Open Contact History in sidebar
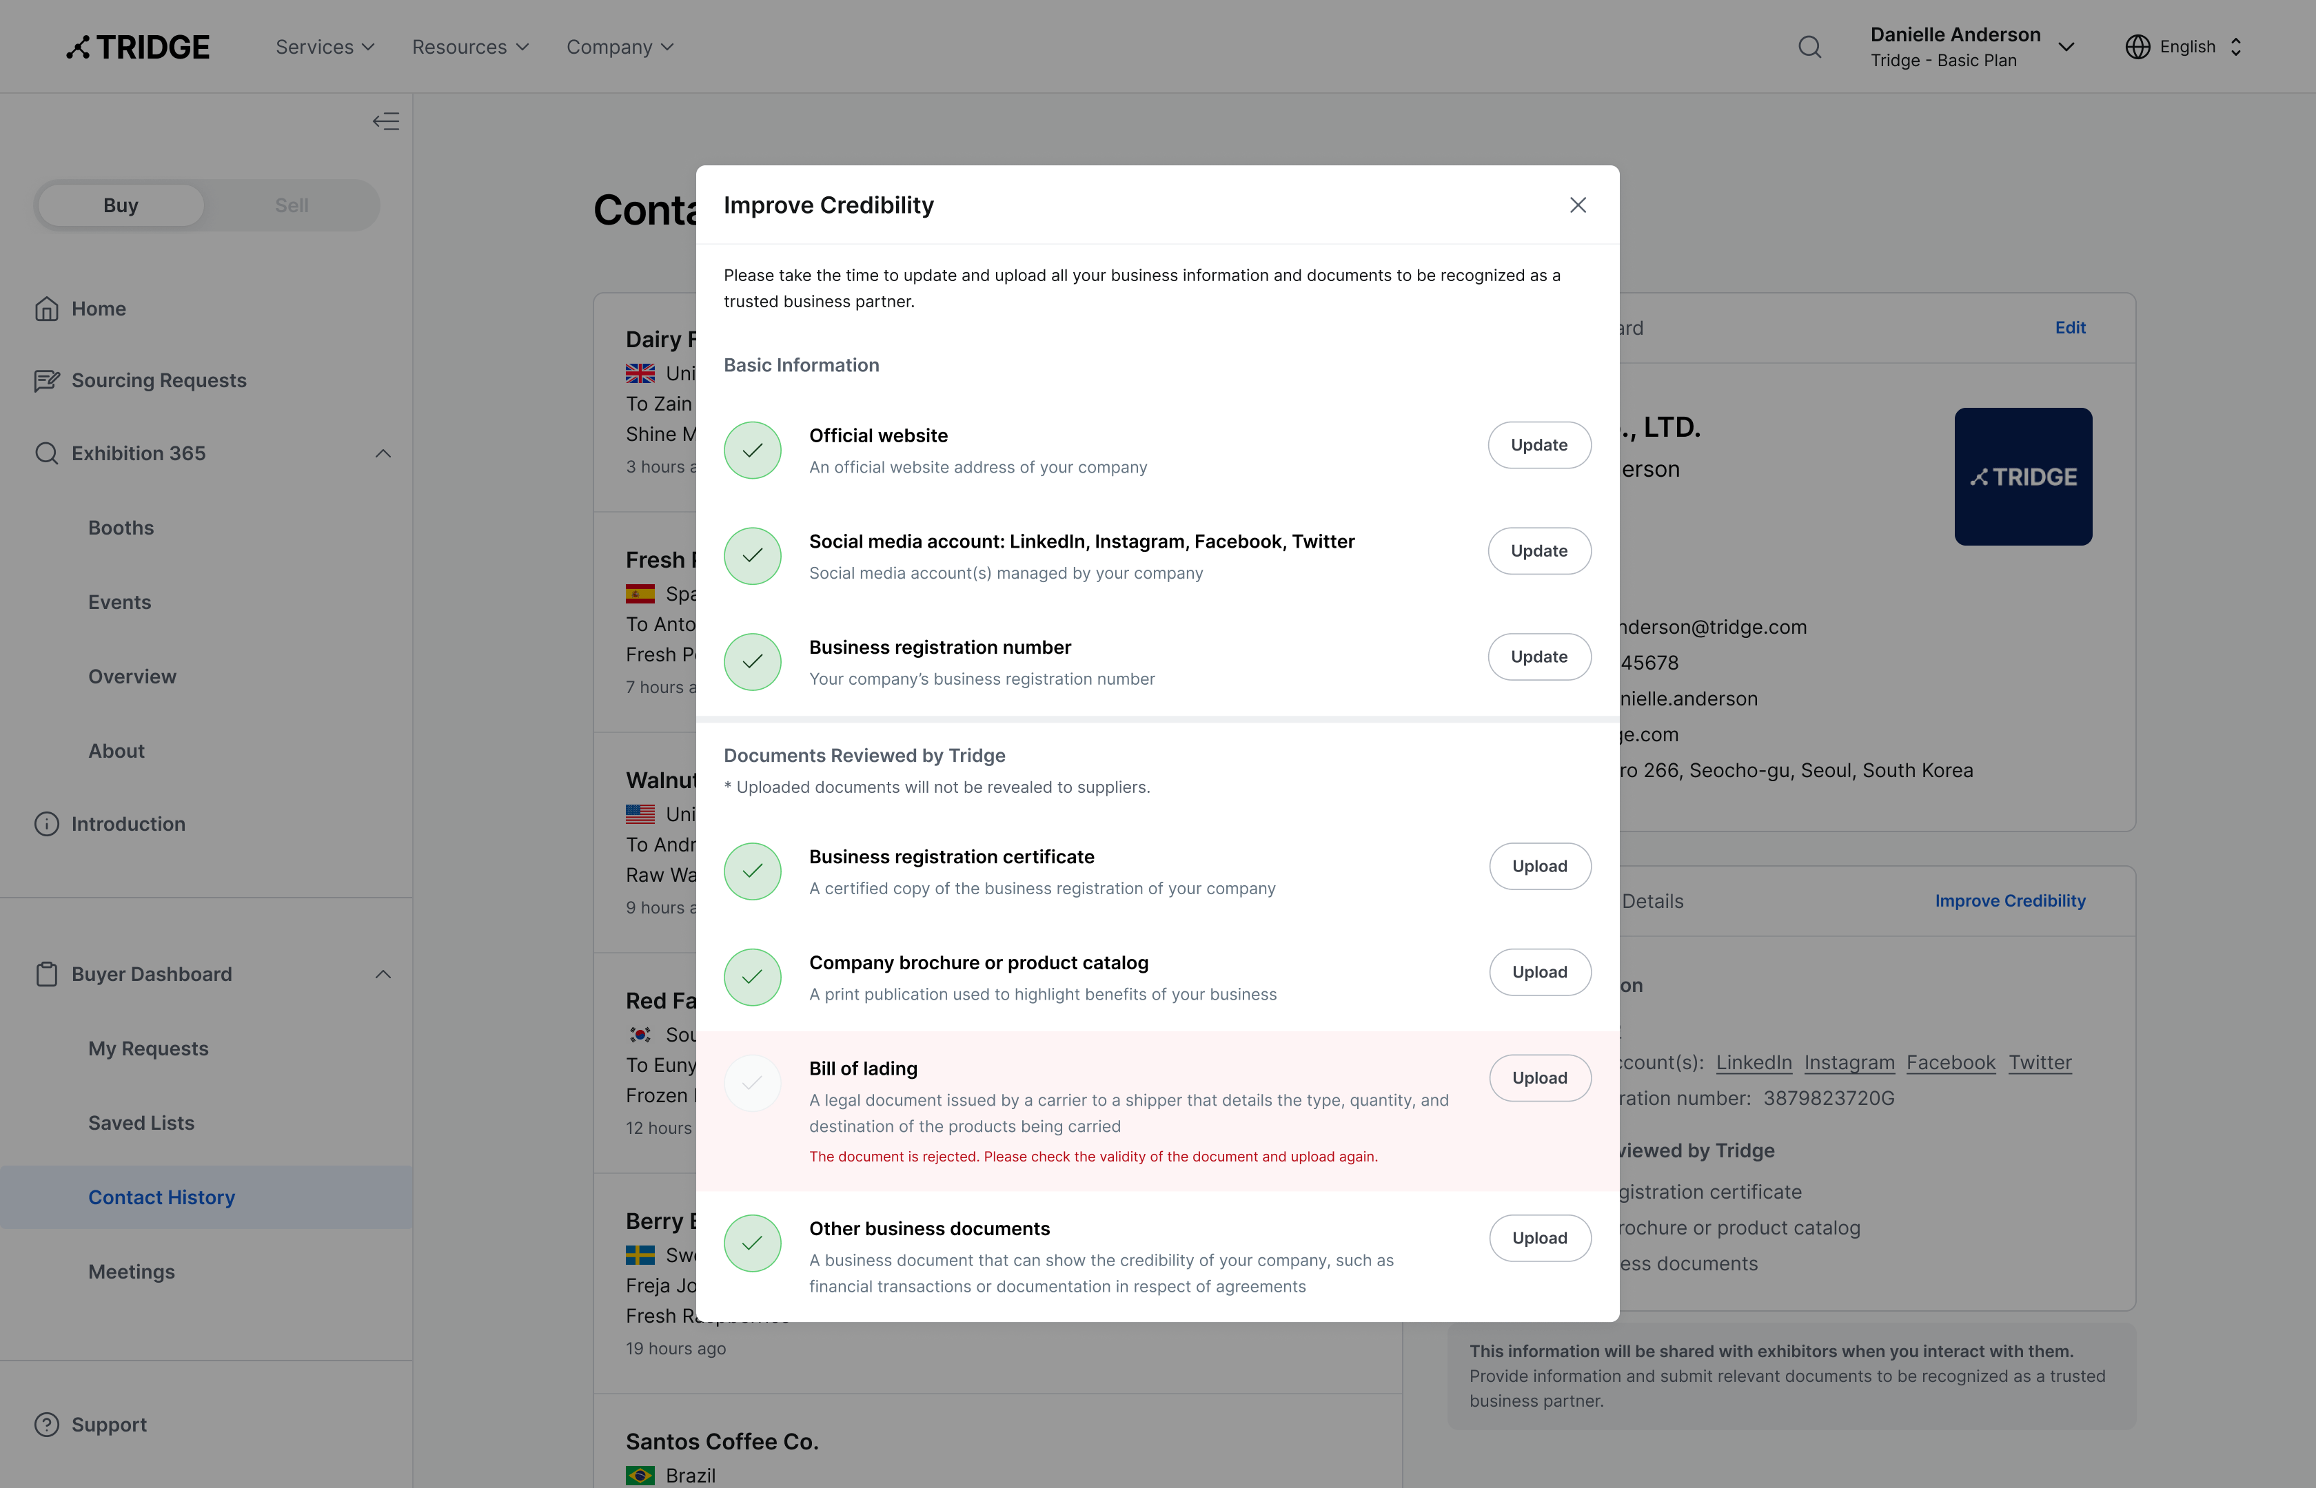 point(206,1197)
